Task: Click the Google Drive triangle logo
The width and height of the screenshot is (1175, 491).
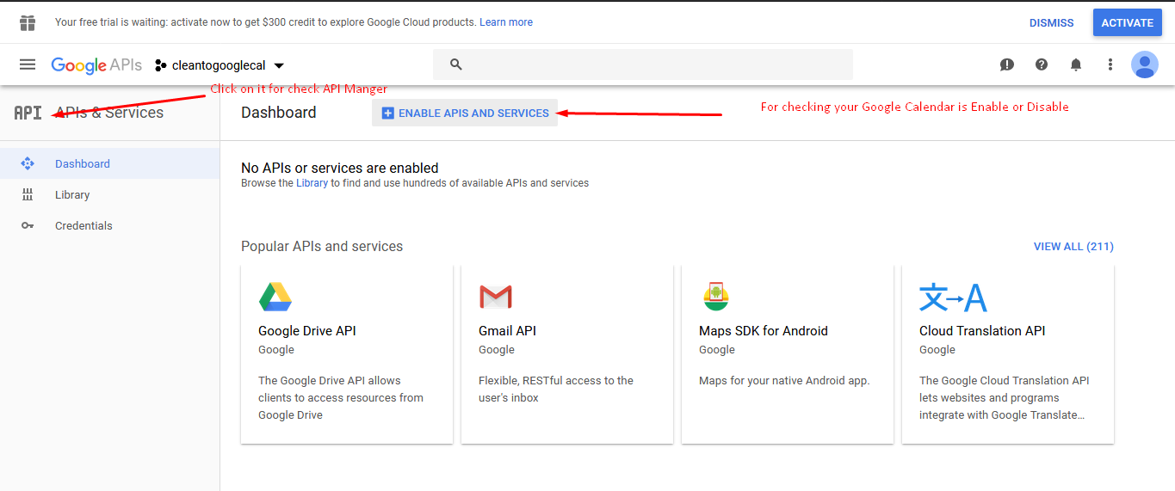Action: [275, 297]
